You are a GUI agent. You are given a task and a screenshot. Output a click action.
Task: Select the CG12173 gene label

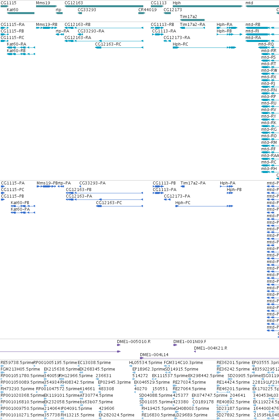click(x=173, y=10)
